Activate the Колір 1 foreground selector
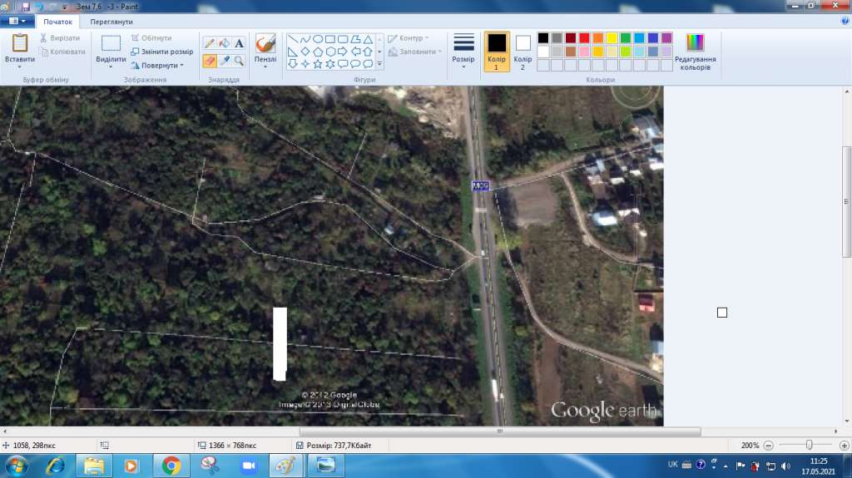 497,52
